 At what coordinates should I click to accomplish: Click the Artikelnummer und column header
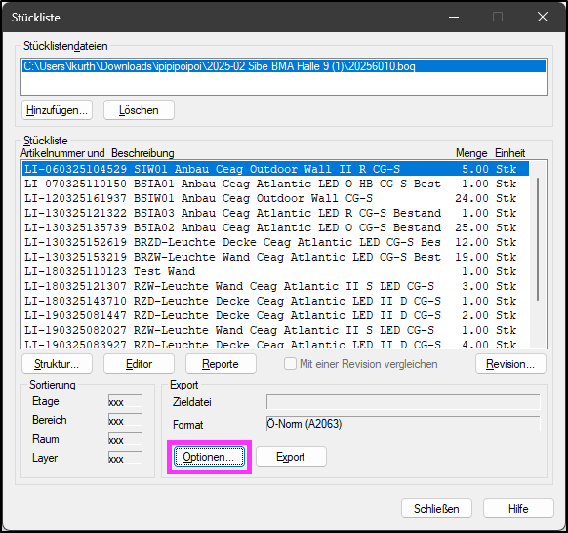click(62, 153)
